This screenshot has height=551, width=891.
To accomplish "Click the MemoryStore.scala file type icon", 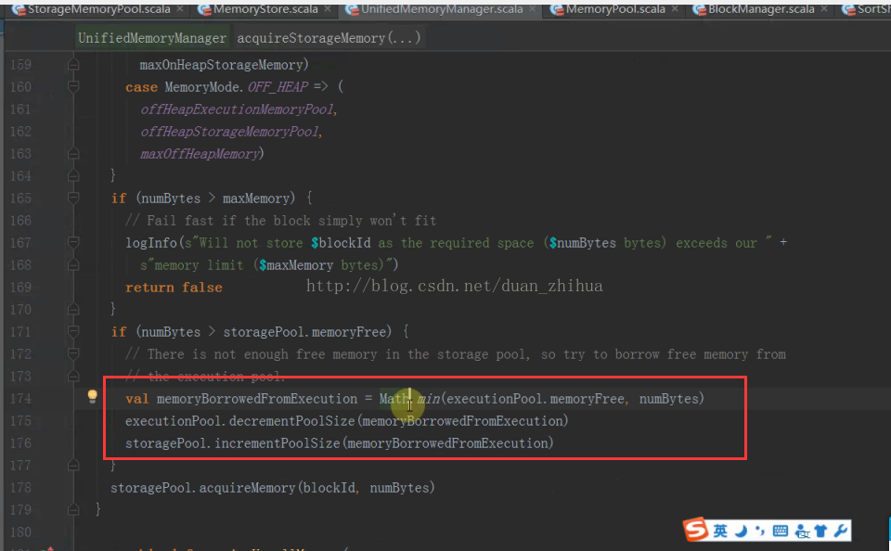I will click(x=204, y=9).
